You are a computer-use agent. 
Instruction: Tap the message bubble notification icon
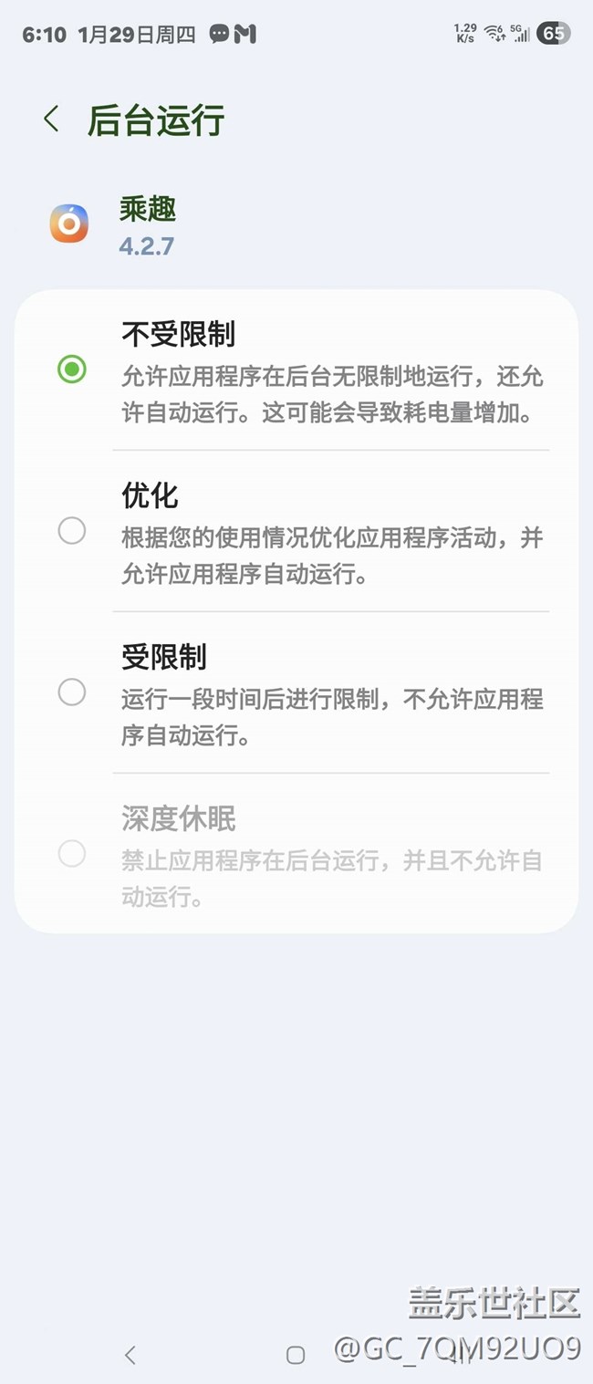tap(219, 35)
